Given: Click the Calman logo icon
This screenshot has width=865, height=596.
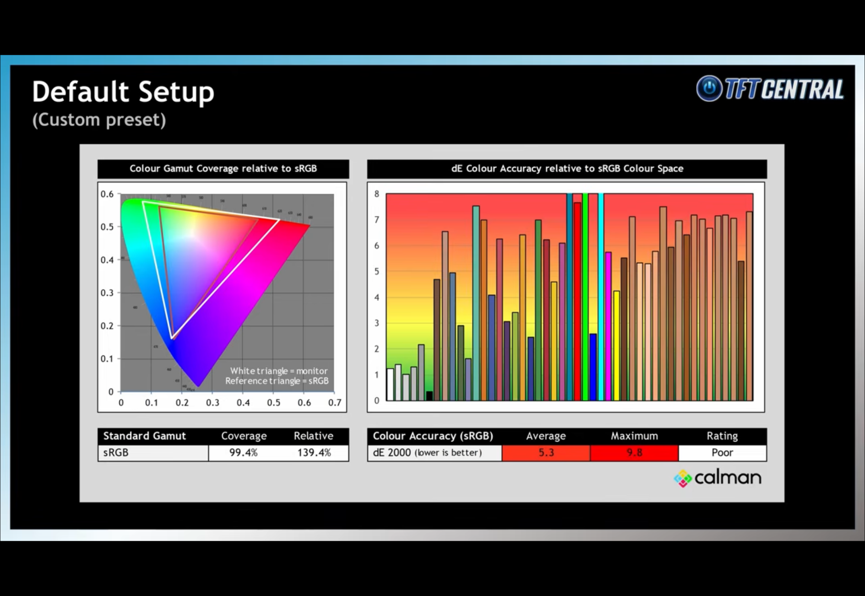Looking at the screenshot, I should (682, 478).
